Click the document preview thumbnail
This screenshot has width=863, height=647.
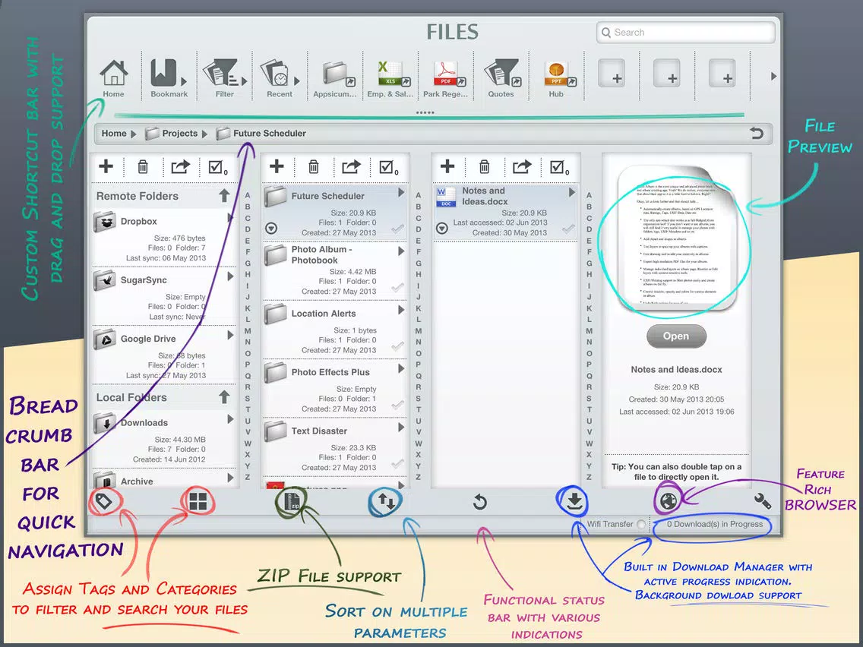pos(676,238)
